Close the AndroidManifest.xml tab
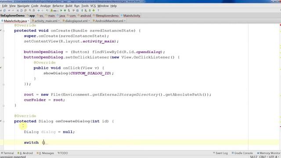Viewport: 281px width, 158px height. click(125, 21)
